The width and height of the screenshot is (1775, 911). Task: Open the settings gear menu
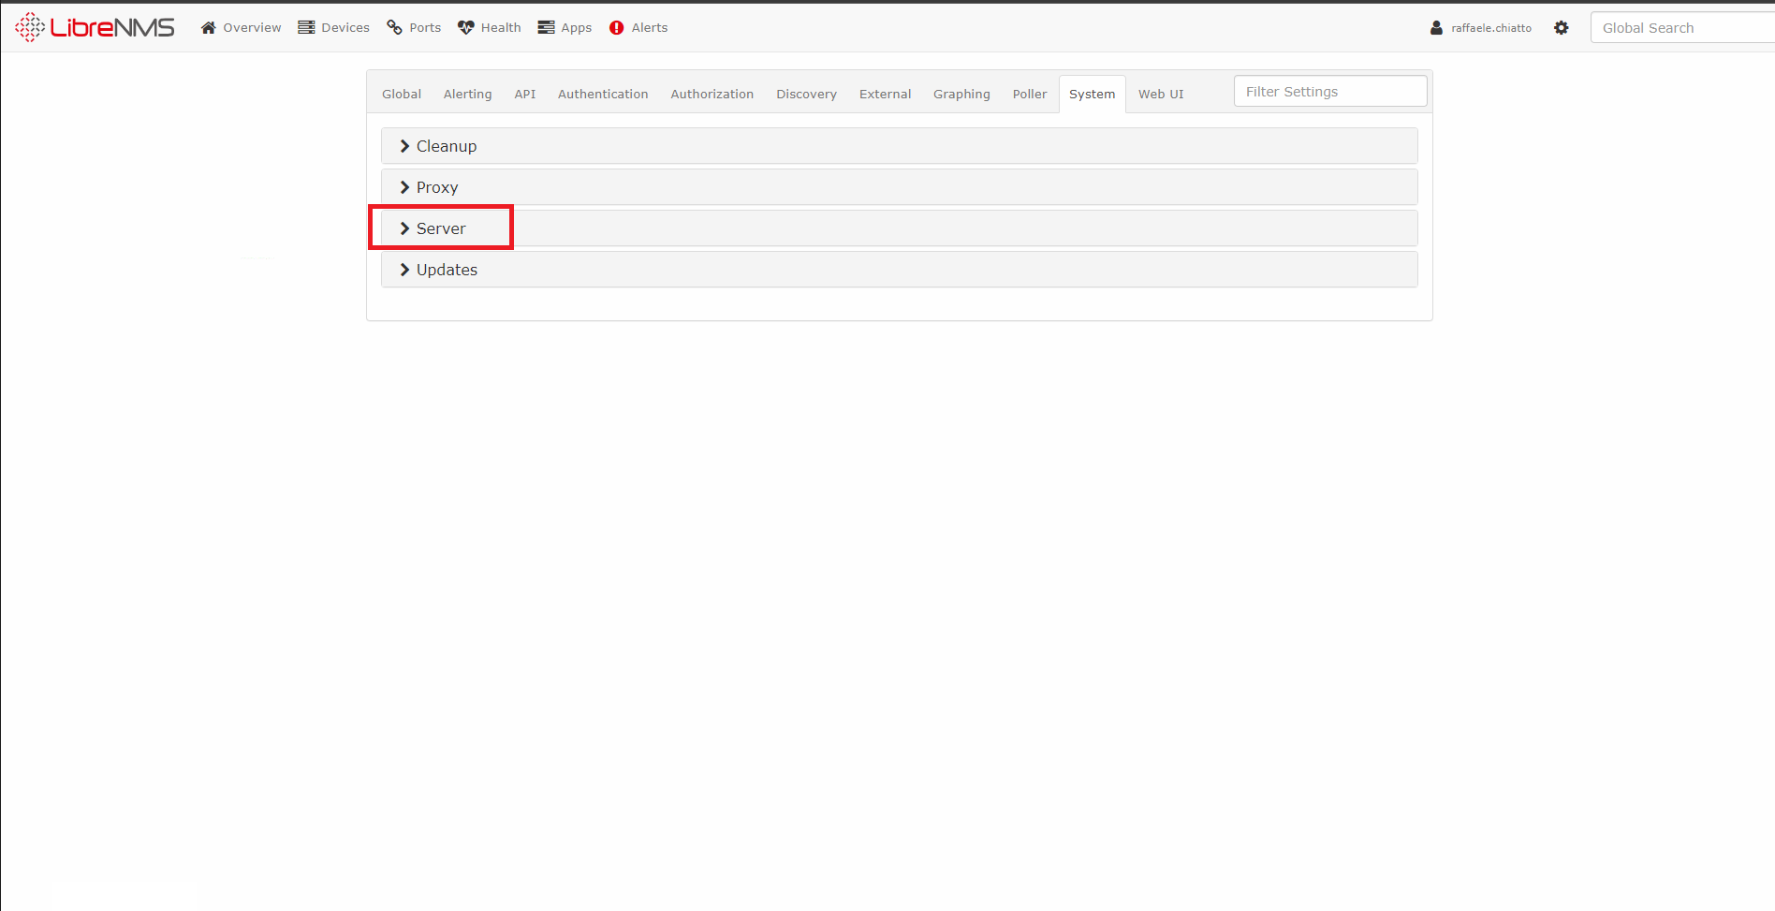[x=1561, y=27]
